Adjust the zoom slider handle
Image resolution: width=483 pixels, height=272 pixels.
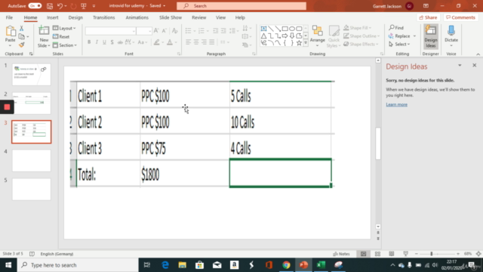pyautogui.click(x=431, y=254)
